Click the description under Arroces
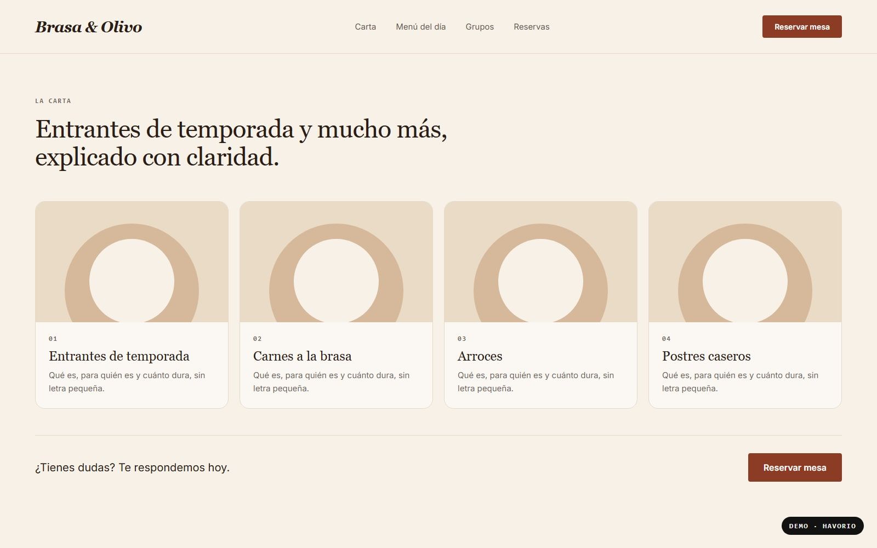877x548 pixels. tap(536, 382)
